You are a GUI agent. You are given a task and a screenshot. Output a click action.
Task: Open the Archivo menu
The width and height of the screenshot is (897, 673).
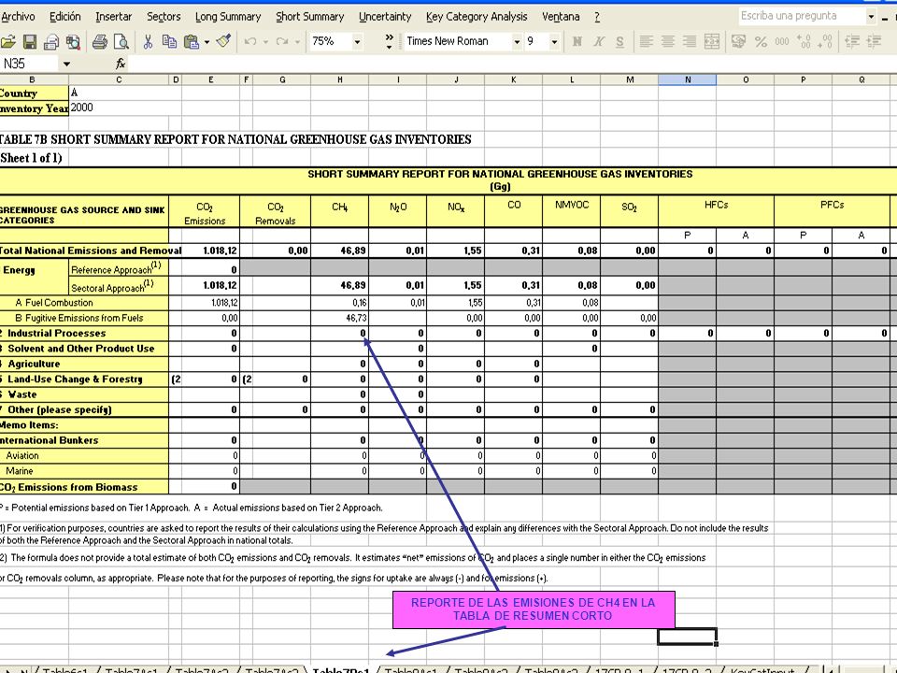(x=18, y=17)
